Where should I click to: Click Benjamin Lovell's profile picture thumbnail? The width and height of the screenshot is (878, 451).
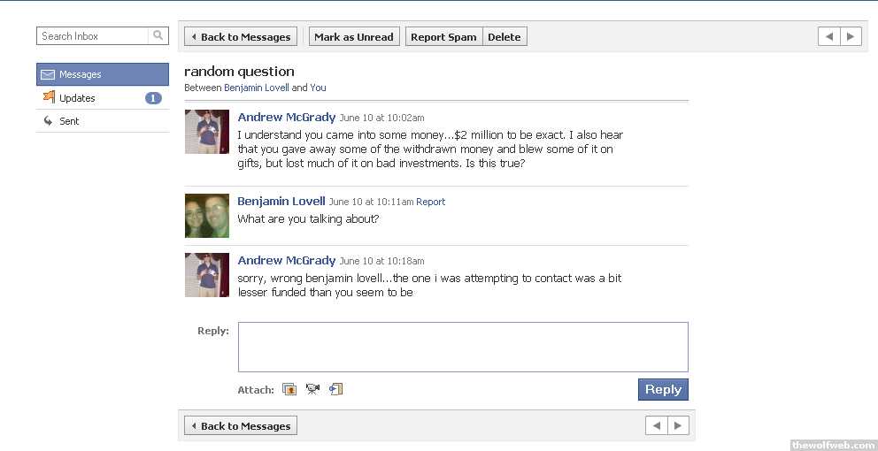coord(207,216)
